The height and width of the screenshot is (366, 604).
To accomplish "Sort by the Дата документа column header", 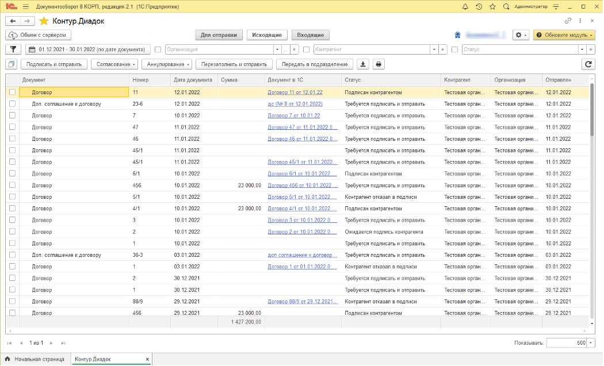I will click(193, 80).
